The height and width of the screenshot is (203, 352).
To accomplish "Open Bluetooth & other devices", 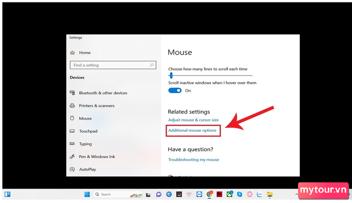I will click(x=103, y=93).
